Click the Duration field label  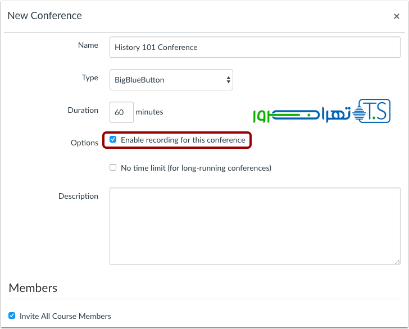pyautogui.click(x=83, y=110)
